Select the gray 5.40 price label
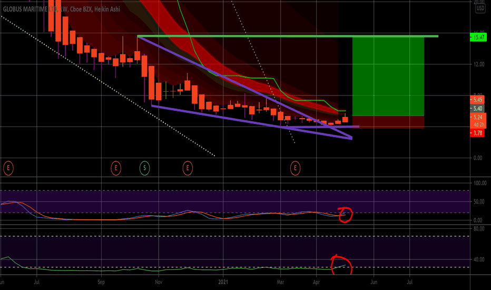 pos(477,109)
